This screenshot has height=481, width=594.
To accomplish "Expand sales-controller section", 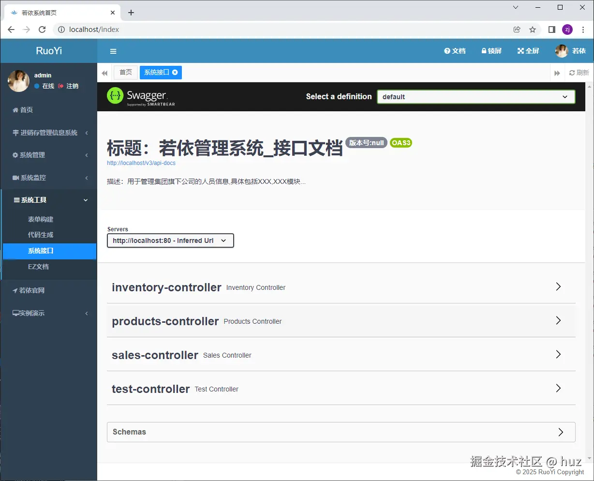I will point(341,355).
